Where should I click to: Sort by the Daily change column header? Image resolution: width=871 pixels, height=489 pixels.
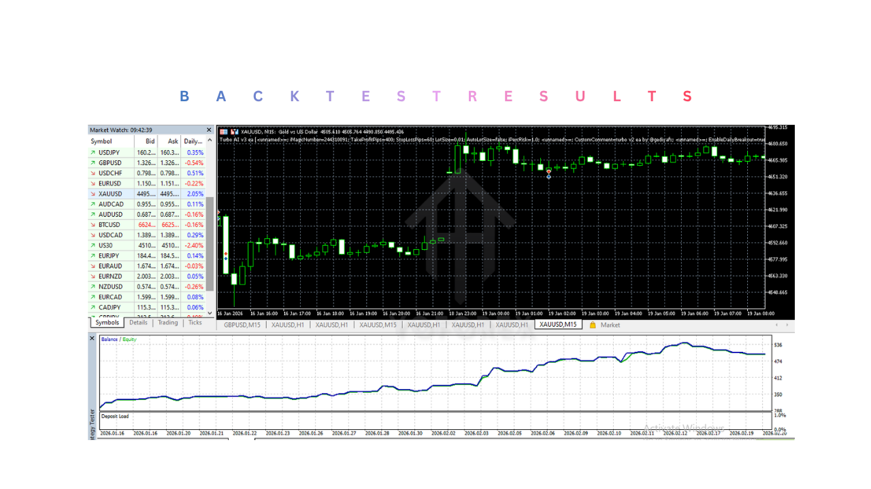tap(193, 141)
